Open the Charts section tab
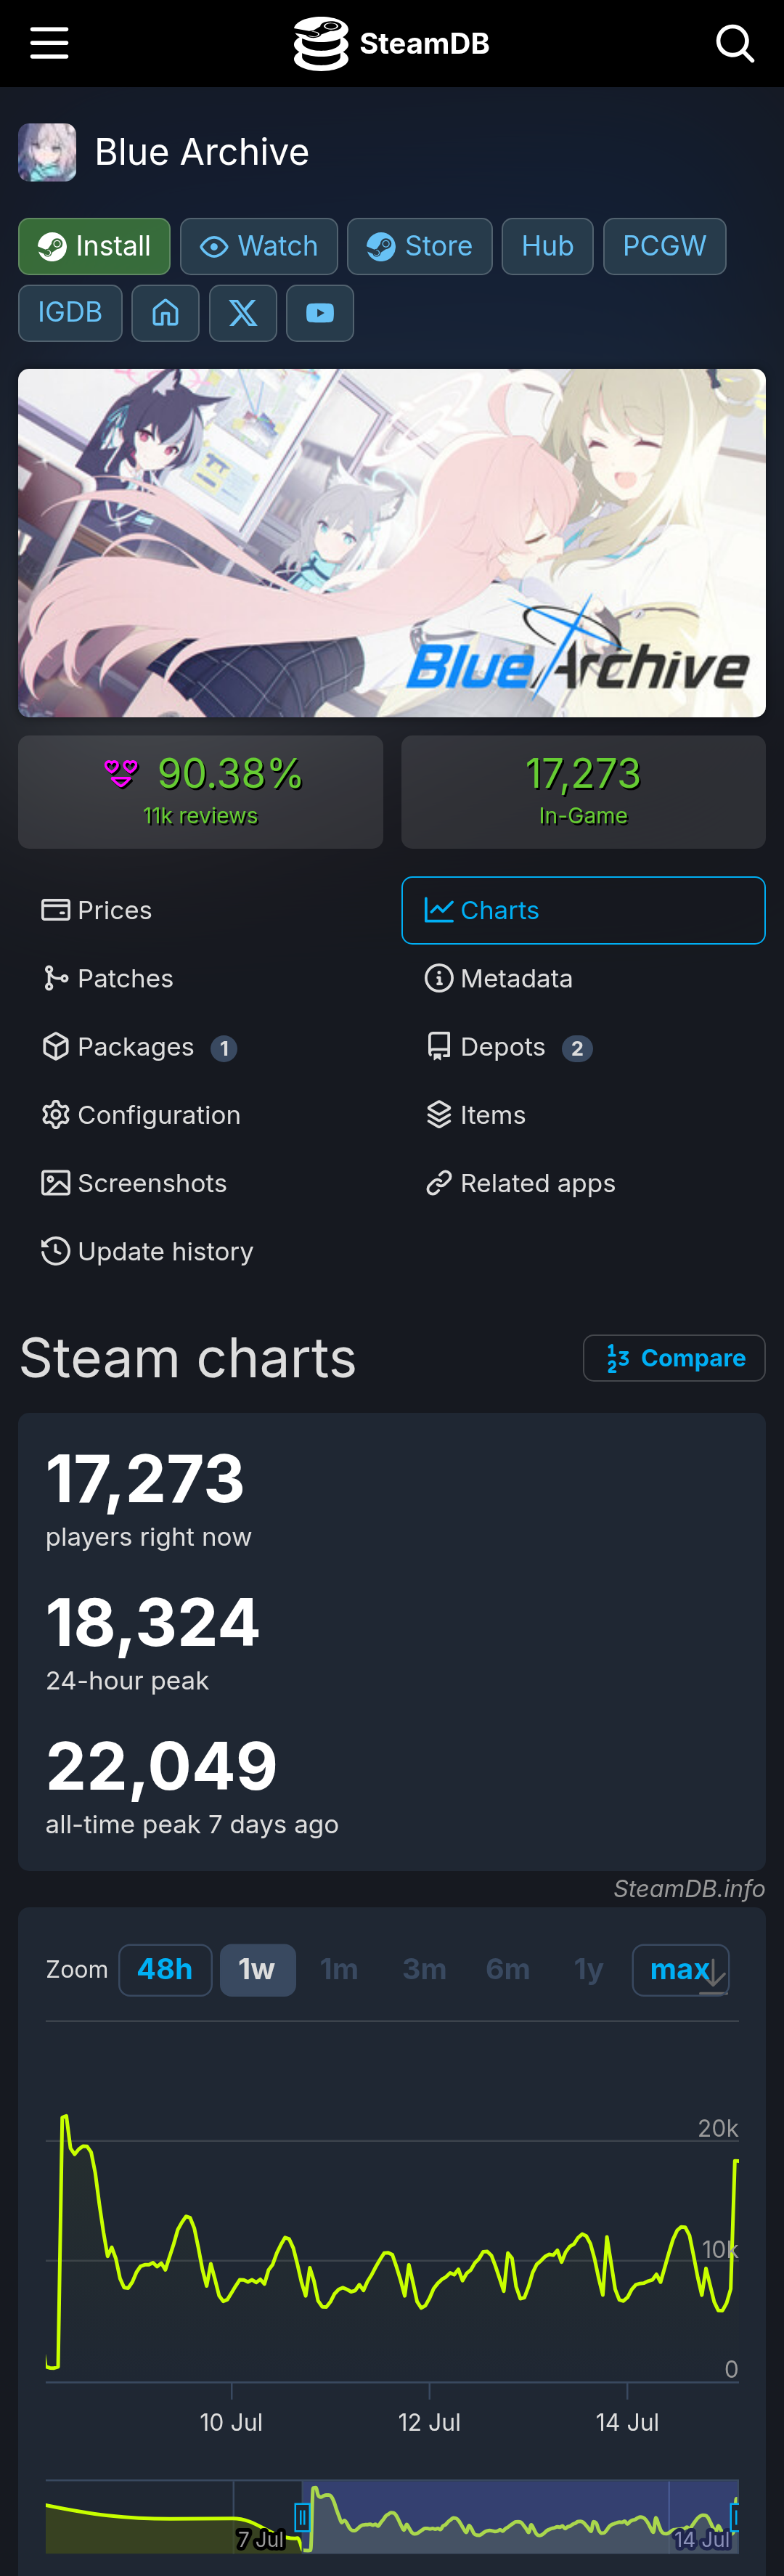The height and width of the screenshot is (2576, 784). click(x=583, y=910)
